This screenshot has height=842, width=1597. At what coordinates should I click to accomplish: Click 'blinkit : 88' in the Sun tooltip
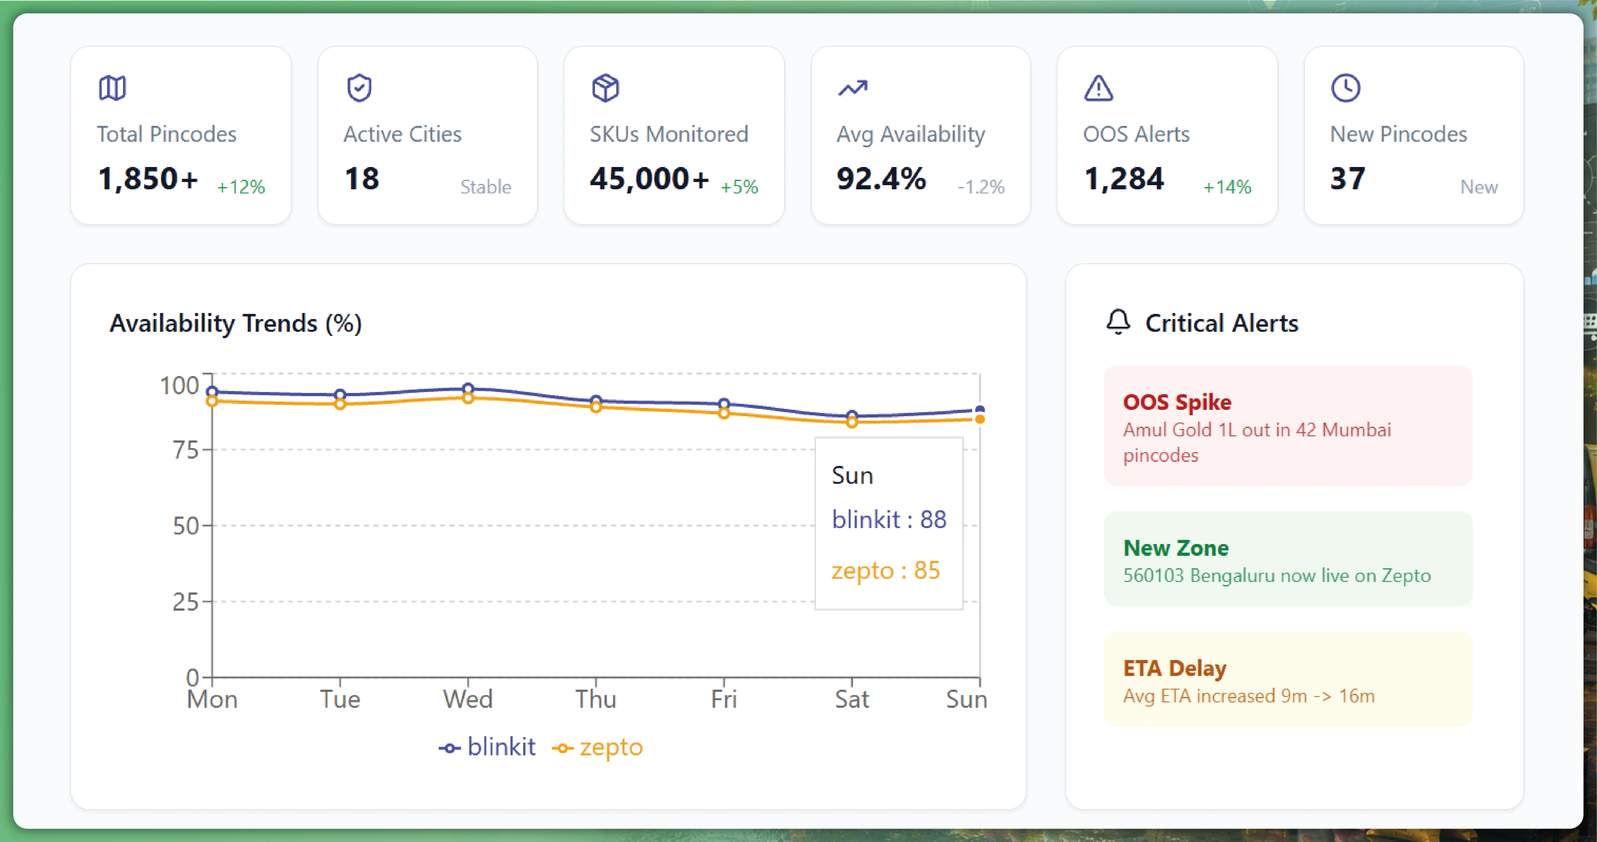(x=889, y=519)
